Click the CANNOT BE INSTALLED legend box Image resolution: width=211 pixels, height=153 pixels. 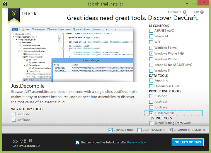pyautogui.click(x=171, y=130)
